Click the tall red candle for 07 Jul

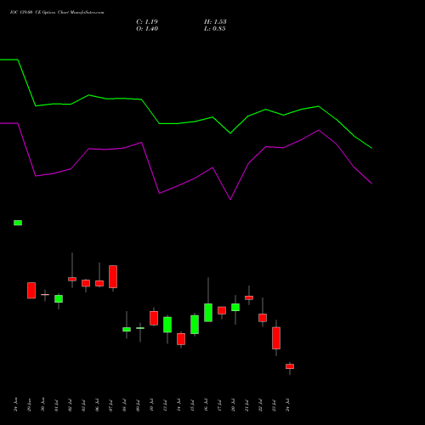[113, 276]
